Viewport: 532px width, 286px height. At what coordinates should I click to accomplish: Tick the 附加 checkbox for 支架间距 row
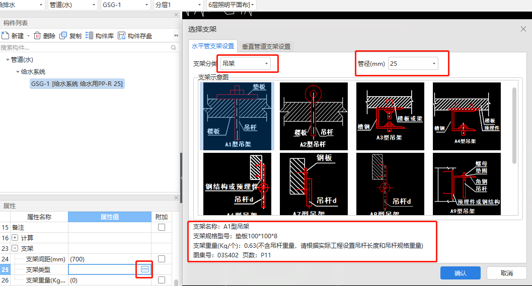[x=162, y=259]
